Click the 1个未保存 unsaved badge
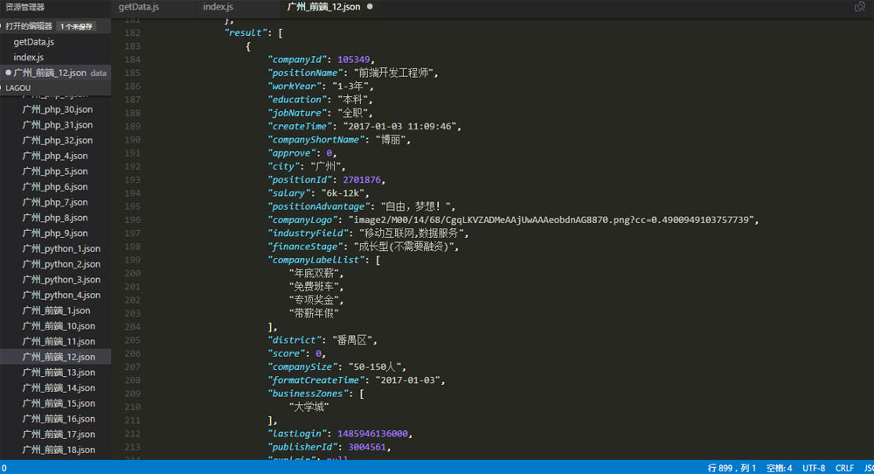The image size is (874, 474). point(76,26)
